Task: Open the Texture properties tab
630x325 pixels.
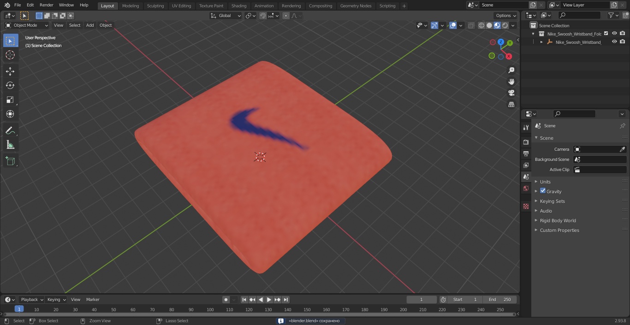Action: point(526,206)
